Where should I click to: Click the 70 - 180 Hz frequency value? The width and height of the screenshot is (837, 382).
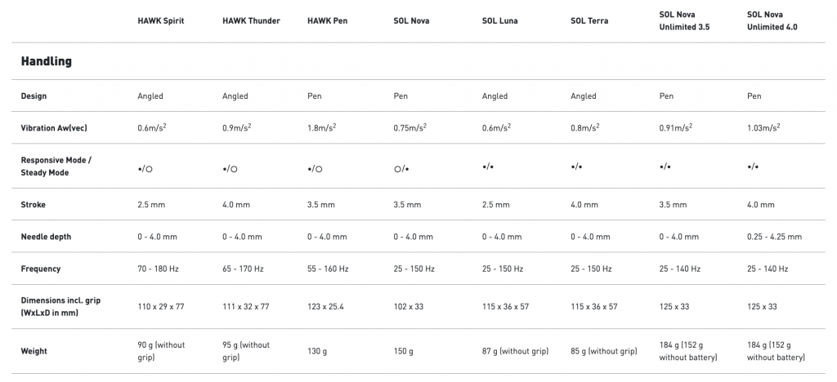pos(158,269)
